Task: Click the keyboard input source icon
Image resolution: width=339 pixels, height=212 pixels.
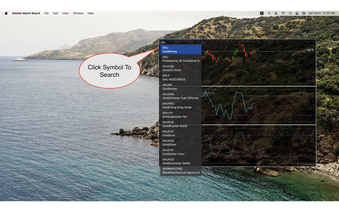Action: click(261, 13)
